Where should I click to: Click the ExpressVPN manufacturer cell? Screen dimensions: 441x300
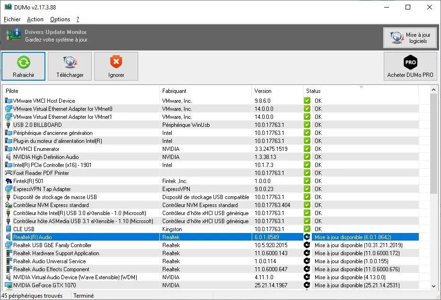pyautogui.click(x=176, y=189)
